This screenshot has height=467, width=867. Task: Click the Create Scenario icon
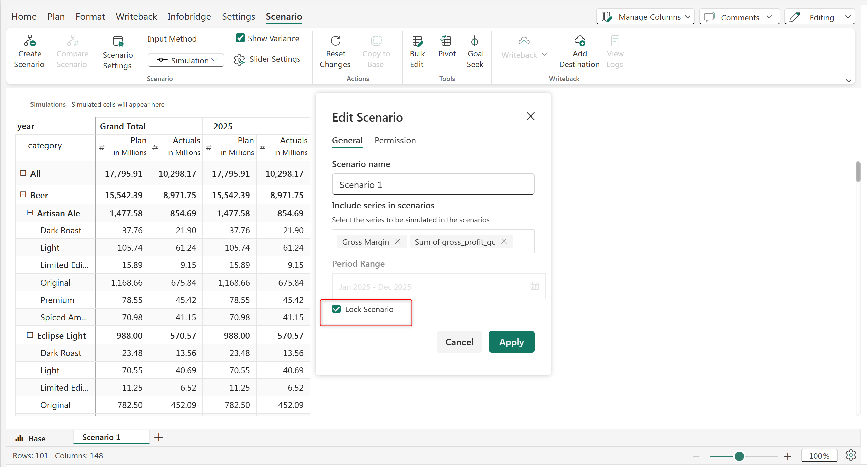[29, 41]
